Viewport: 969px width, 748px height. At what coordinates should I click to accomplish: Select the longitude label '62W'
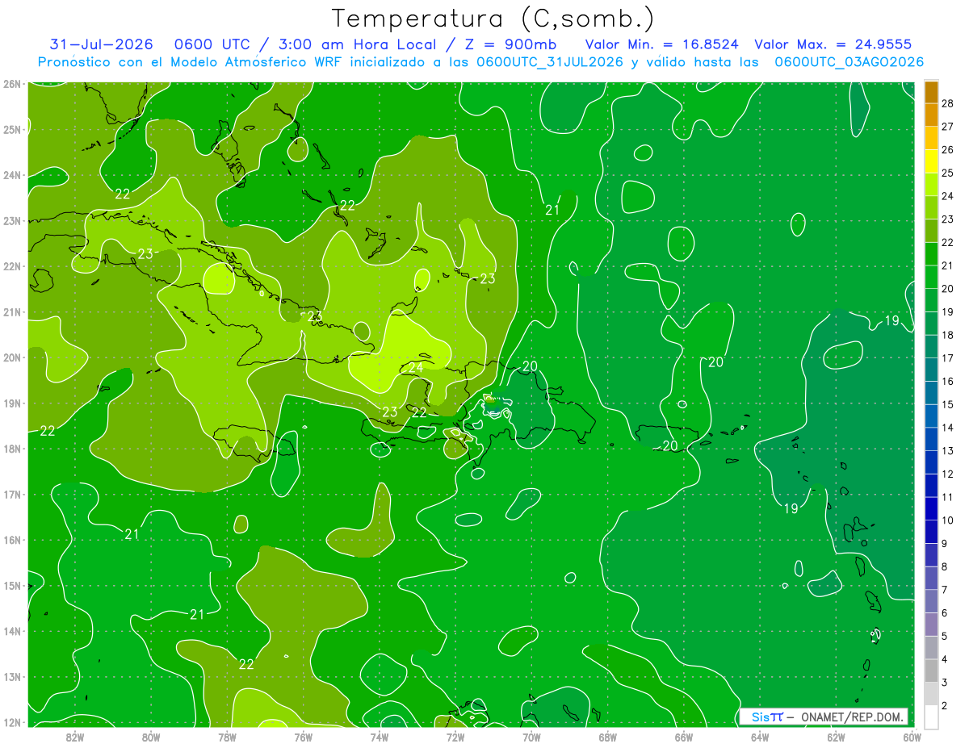836,737
